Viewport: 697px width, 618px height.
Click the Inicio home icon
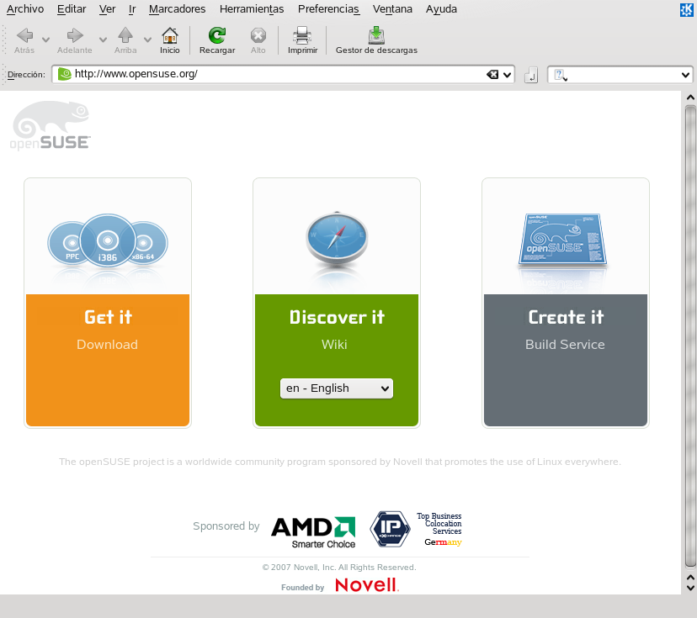click(170, 36)
